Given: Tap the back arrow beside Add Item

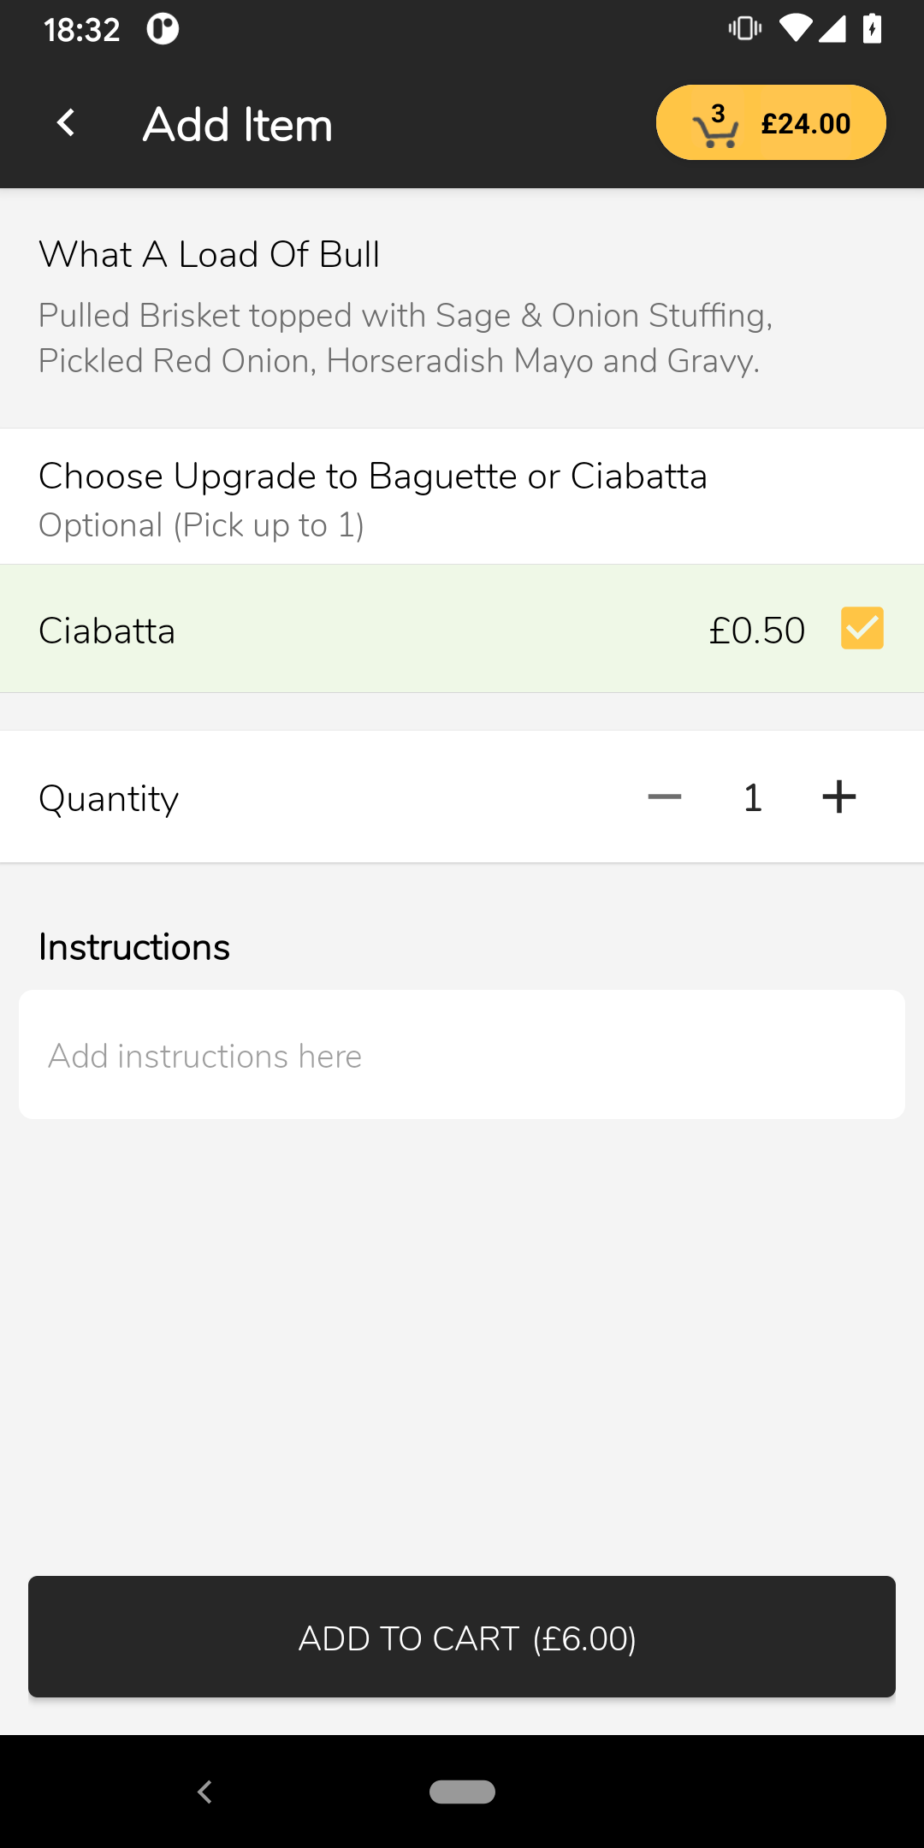Looking at the screenshot, I should coord(66,123).
